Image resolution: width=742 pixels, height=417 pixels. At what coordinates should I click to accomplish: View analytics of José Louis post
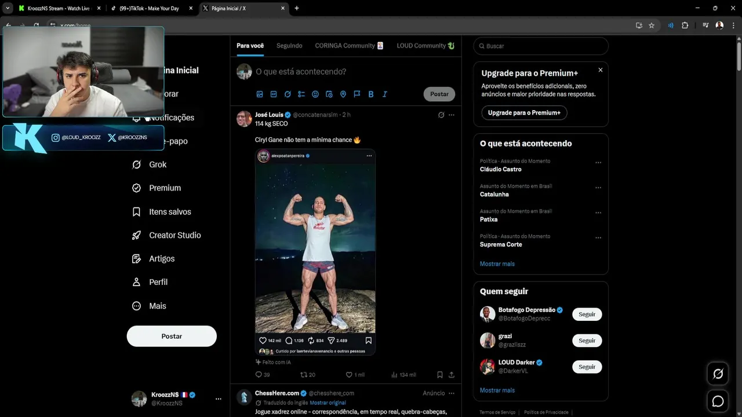tap(403, 375)
